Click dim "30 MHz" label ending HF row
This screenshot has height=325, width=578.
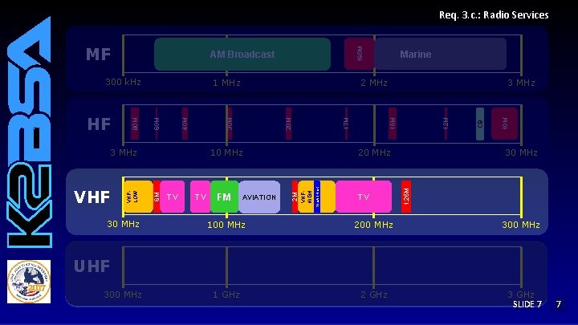point(521,152)
